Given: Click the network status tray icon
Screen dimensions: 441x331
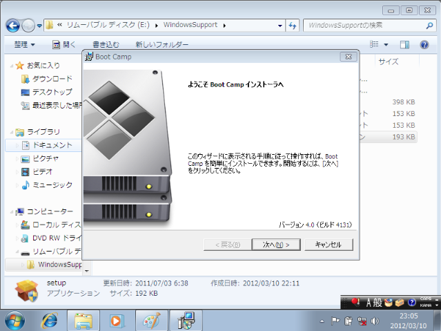Looking at the screenshot, I should (x=362, y=321).
